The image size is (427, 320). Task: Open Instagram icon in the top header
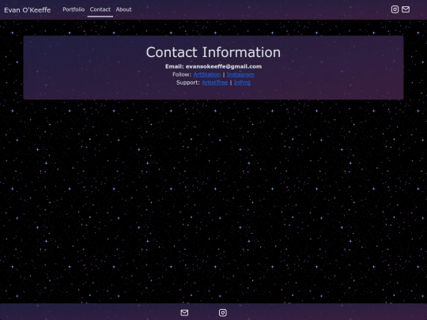395,9
